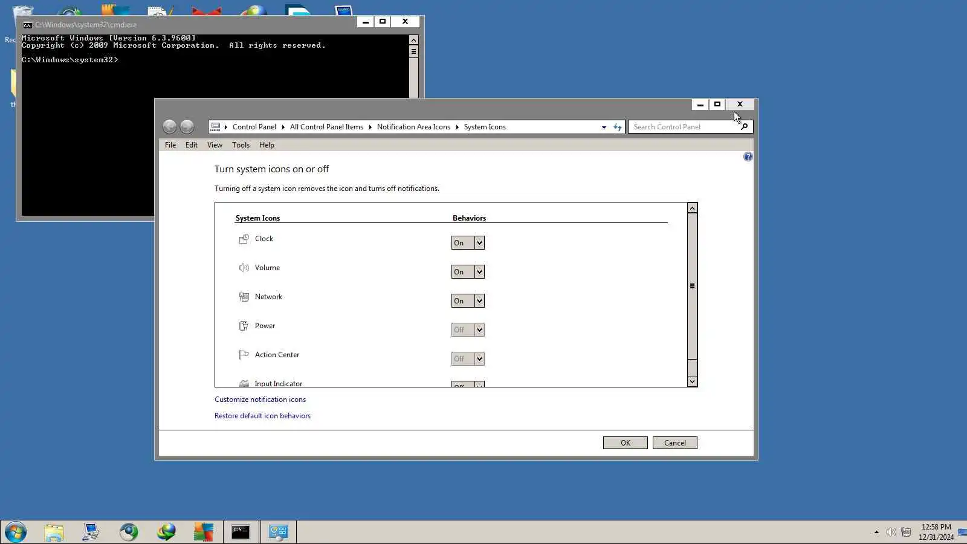Click the "Action Center" row label
967x544 pixels.
pyautogui.click(x=277, y=355)
